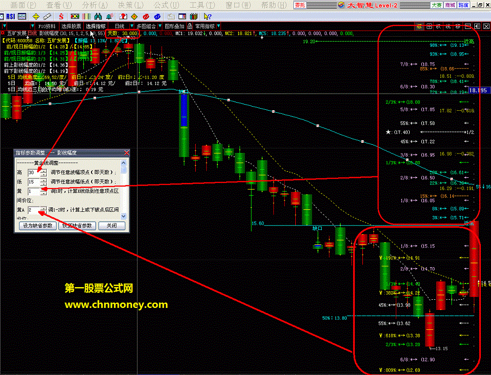Click the 50%: 13.80 level label
491x375 pixels.
coord(334,318)
